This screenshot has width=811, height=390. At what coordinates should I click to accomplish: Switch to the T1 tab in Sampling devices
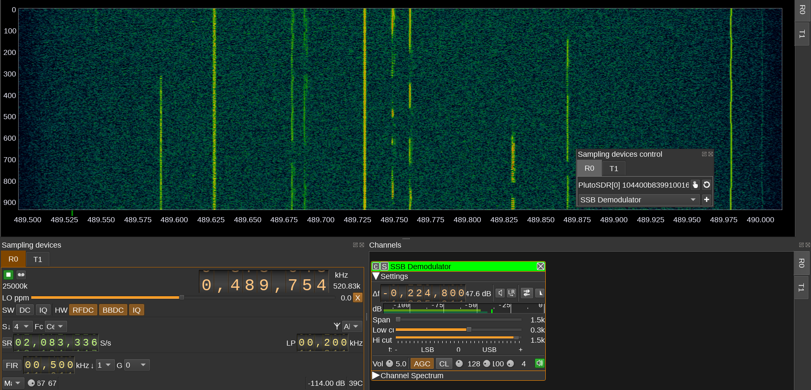(x=38, y=259)
